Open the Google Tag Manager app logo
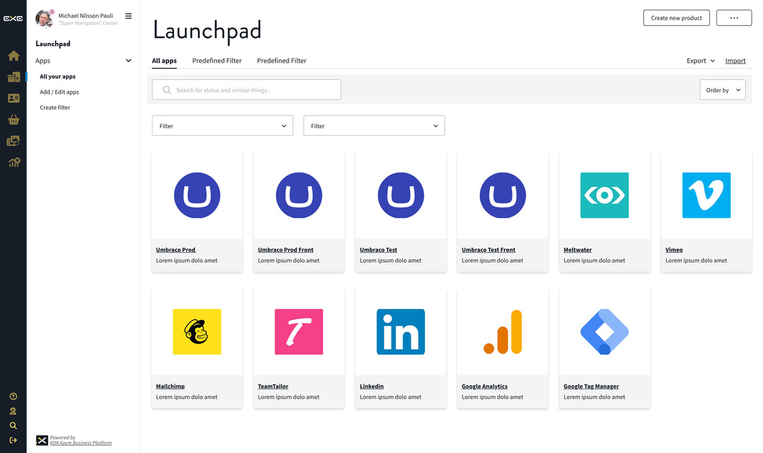Screen dimensions: 763x453 604,331
